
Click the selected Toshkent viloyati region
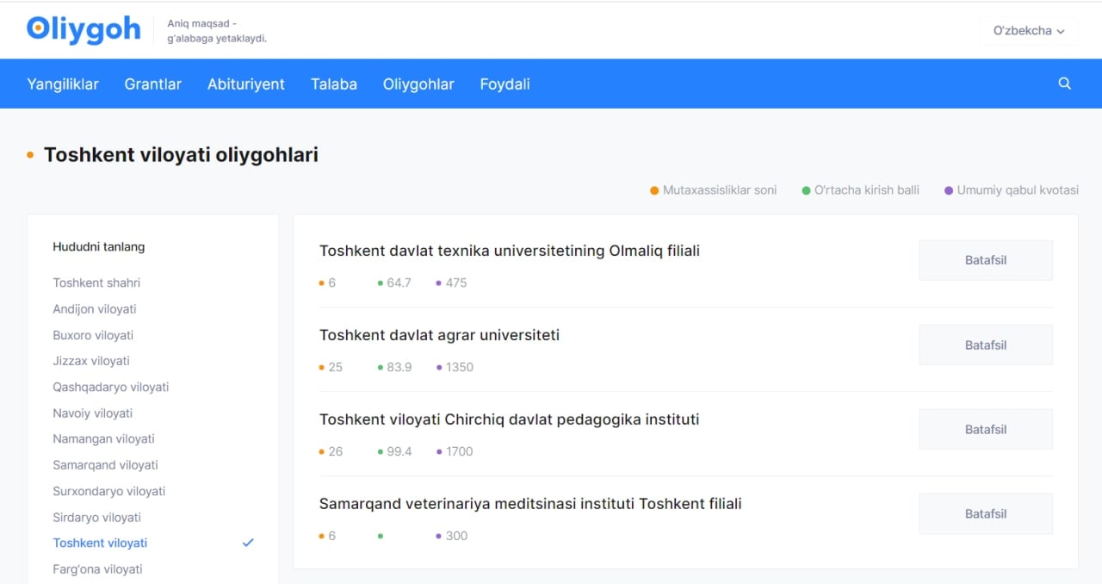coord(100,543)
